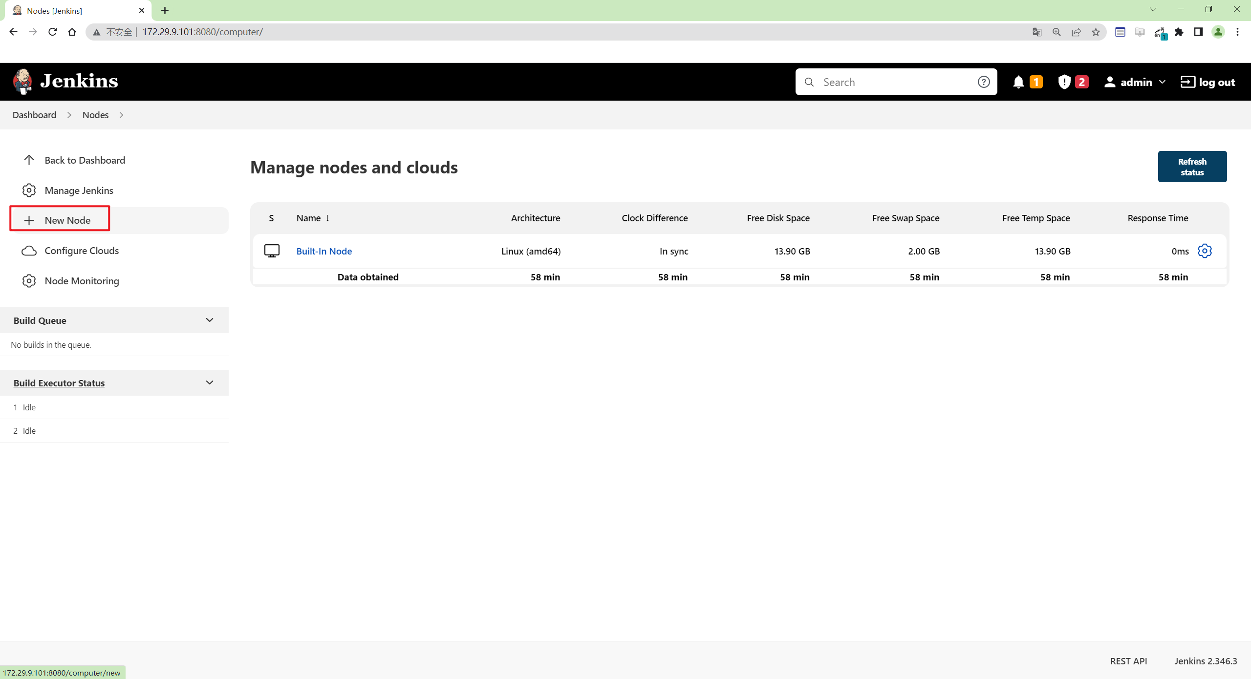Click the Jenkins logo in header
This screenshot has height=679, width=1251.
pyautogui.click(x=65, y=82)
